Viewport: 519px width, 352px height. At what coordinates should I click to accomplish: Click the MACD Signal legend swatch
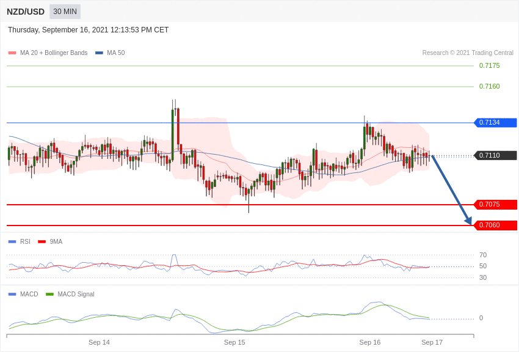49,294
